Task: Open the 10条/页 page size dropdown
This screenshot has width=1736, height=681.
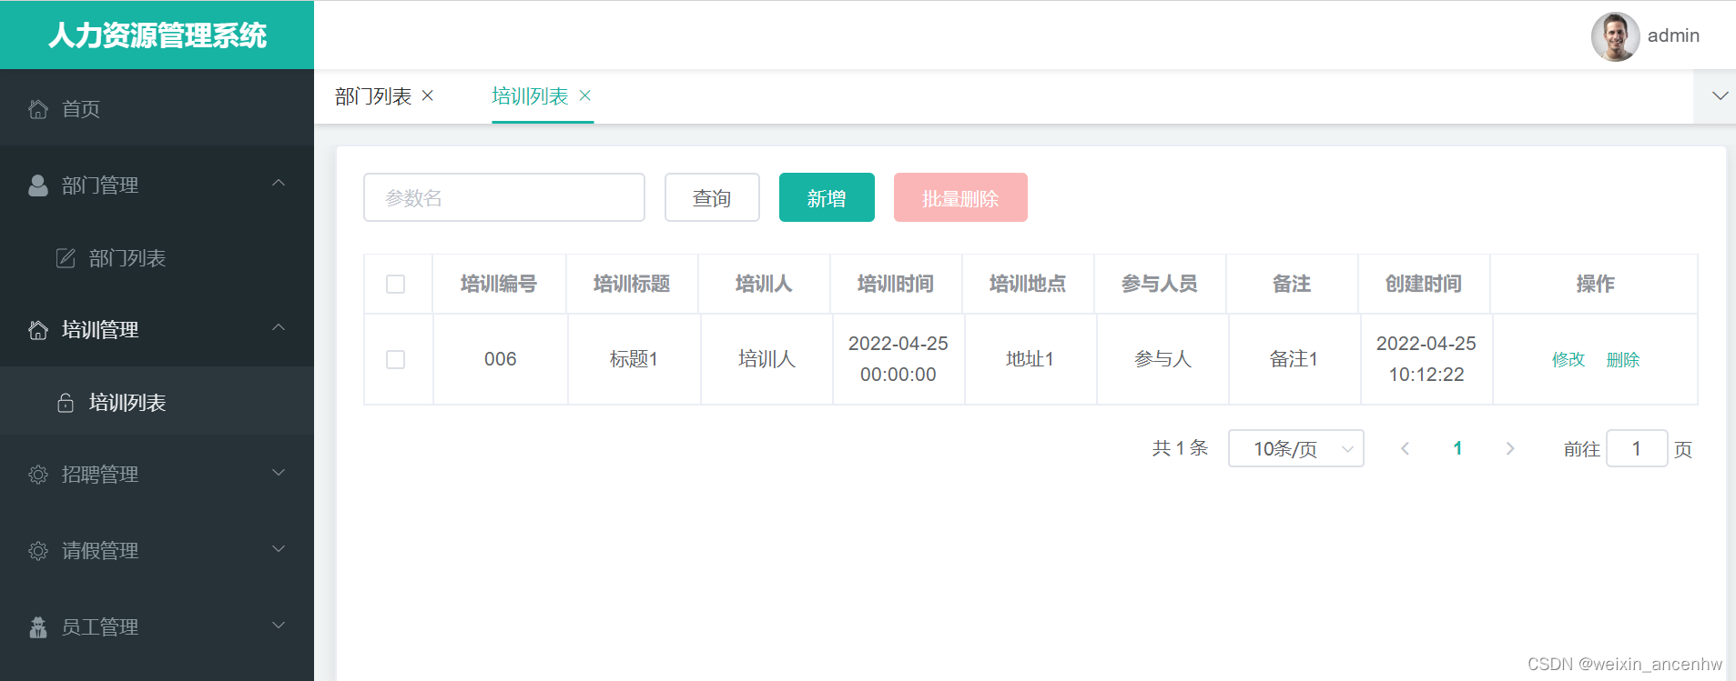Action: coord(1295,448)
